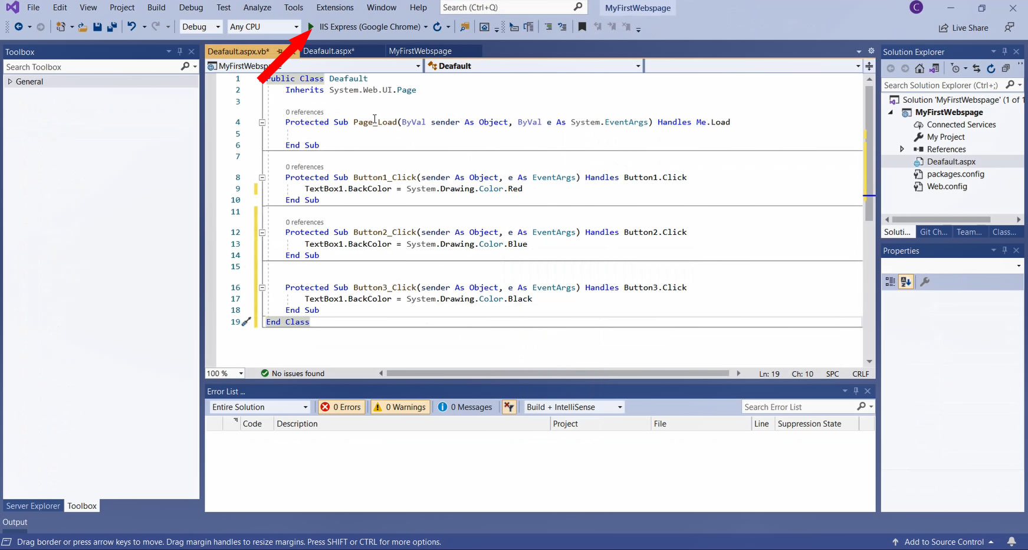Switch to the Deafault.aspx* editor tab
This screenshot has width=1028, height=550.
click(x=329, y=51)
